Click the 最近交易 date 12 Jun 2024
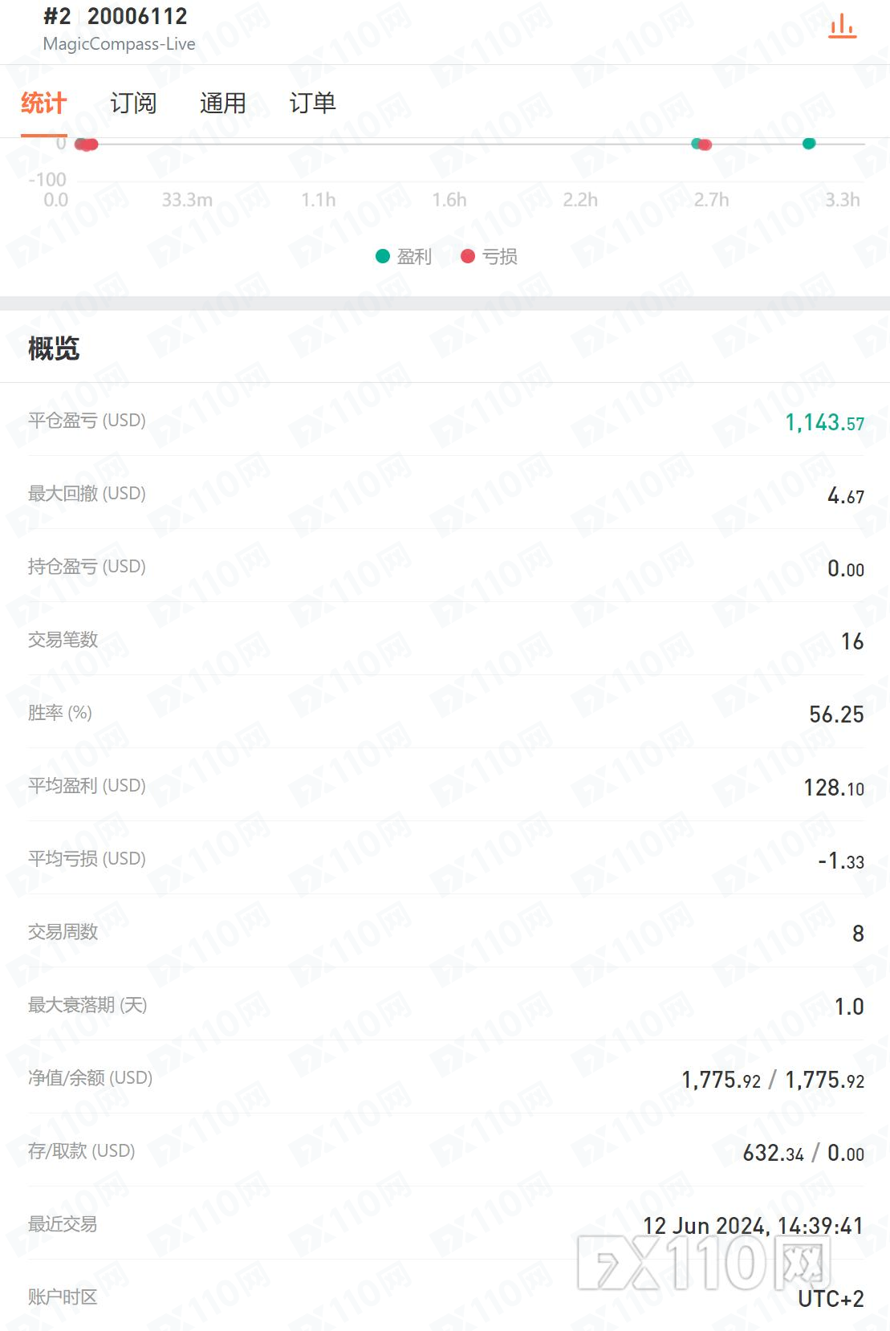The height and width of the screenshot is (1331, 890). tap(752, 1226)
